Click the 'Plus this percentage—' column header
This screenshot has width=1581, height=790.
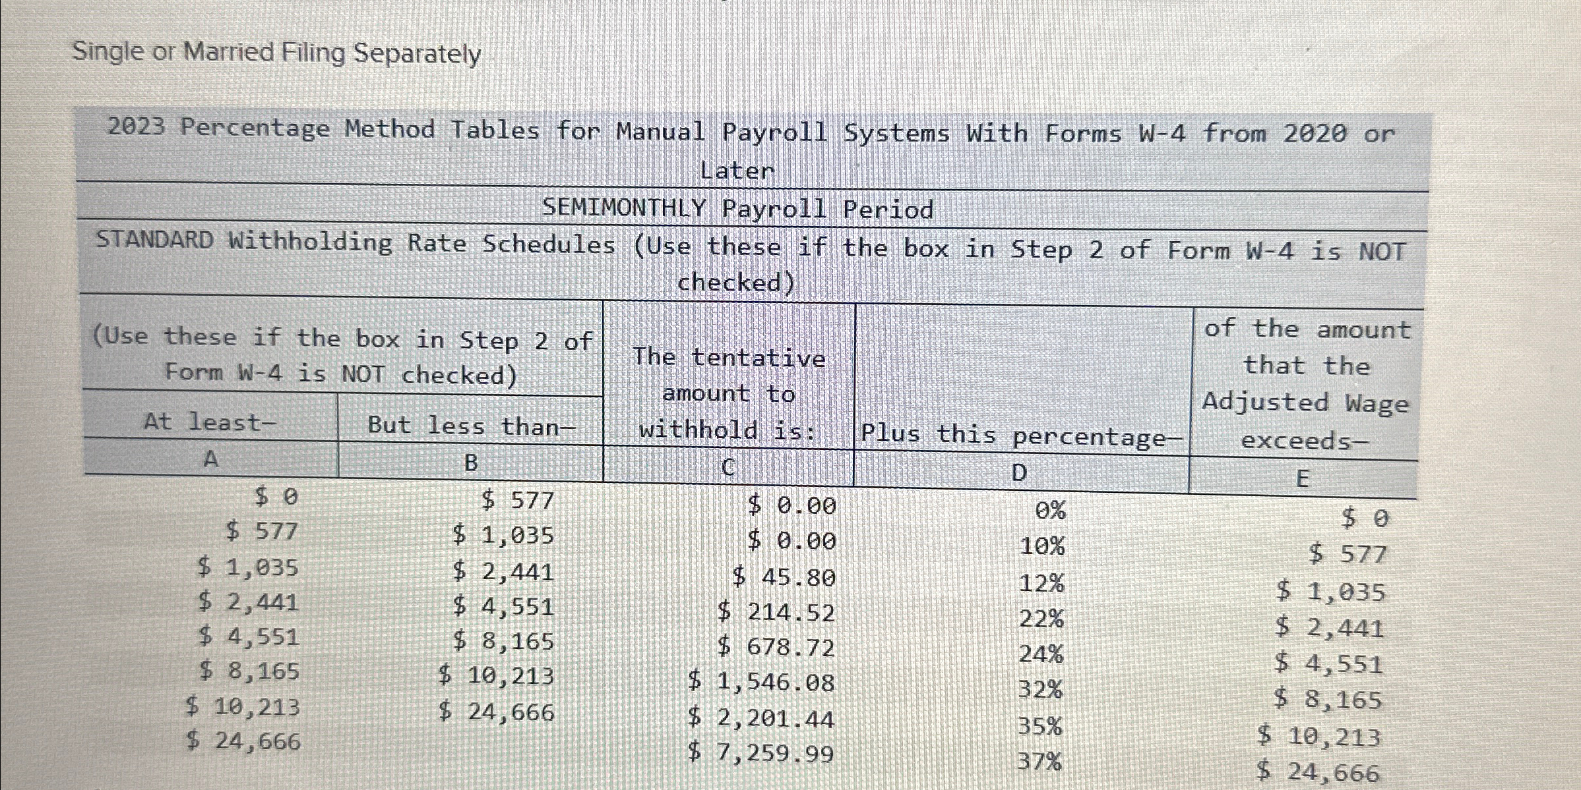1022,436
